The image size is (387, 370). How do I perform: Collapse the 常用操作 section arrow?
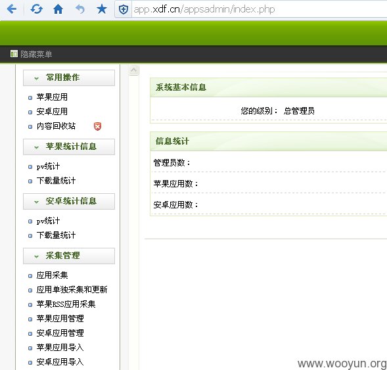[x=36, y=78]
